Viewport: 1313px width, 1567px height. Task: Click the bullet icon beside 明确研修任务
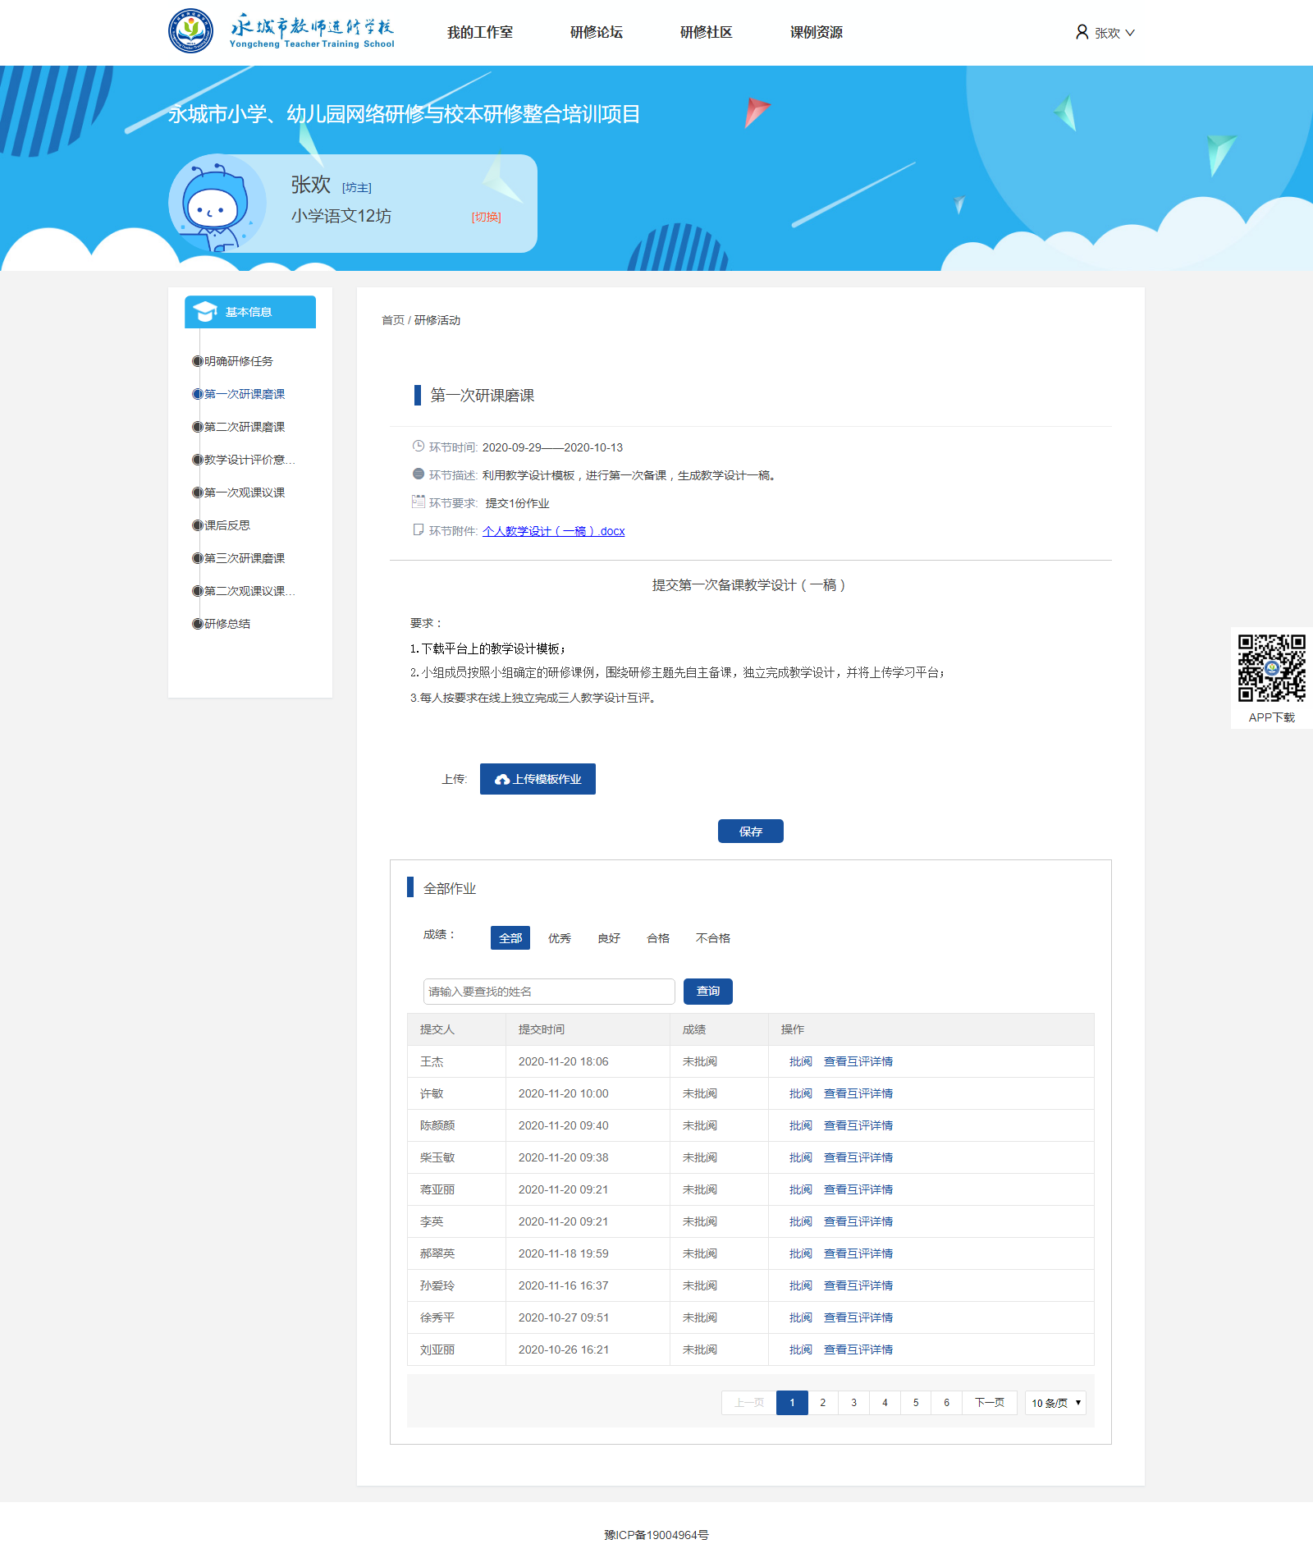[x=197, y=361]
